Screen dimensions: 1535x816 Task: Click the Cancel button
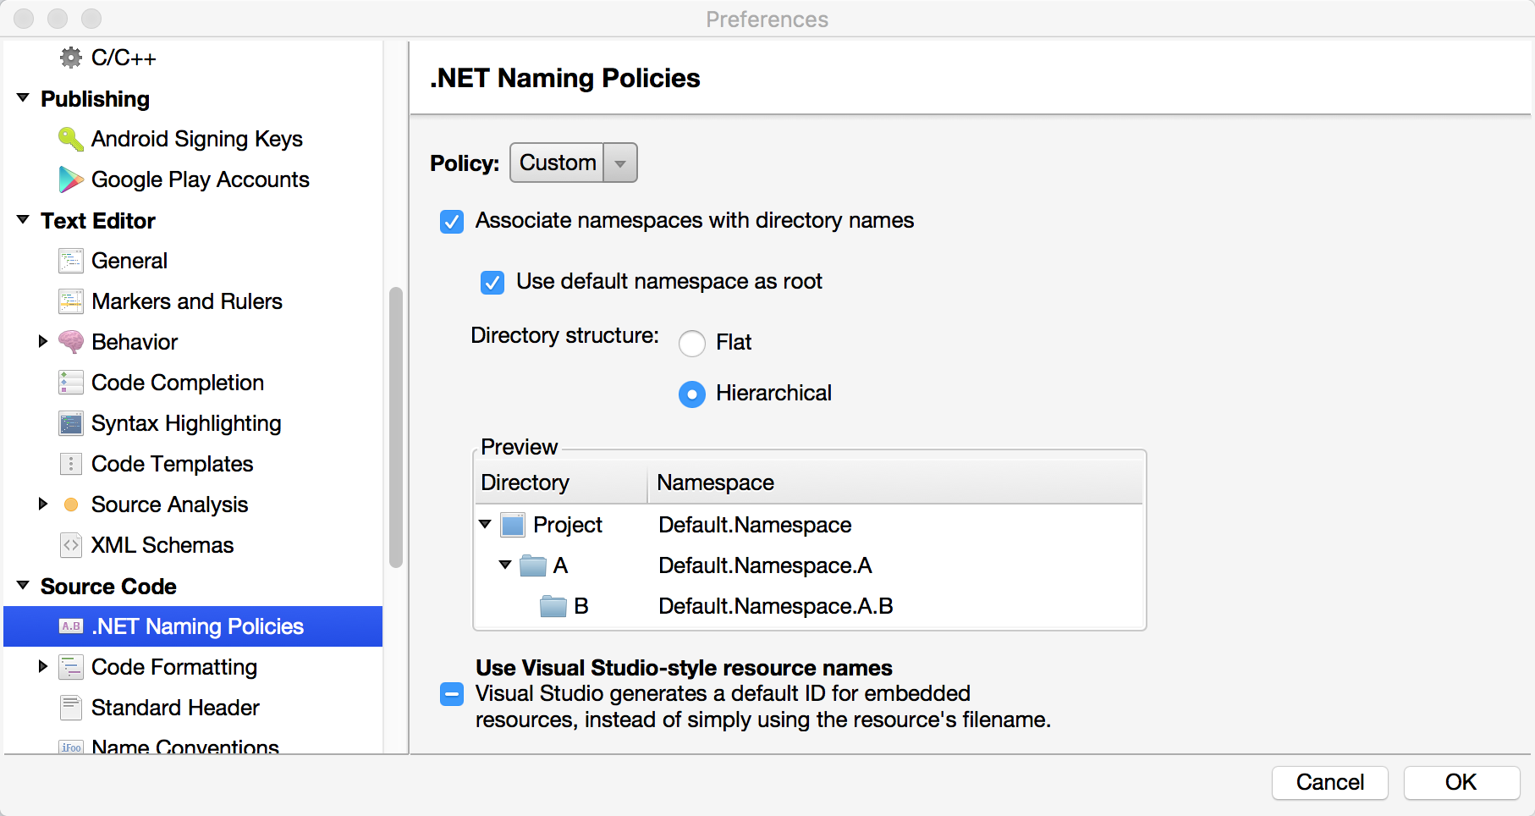click(x=1329, y=783)
